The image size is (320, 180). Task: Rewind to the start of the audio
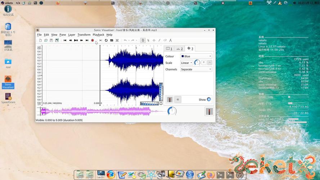pyautogui.click(x=65, y=40)
